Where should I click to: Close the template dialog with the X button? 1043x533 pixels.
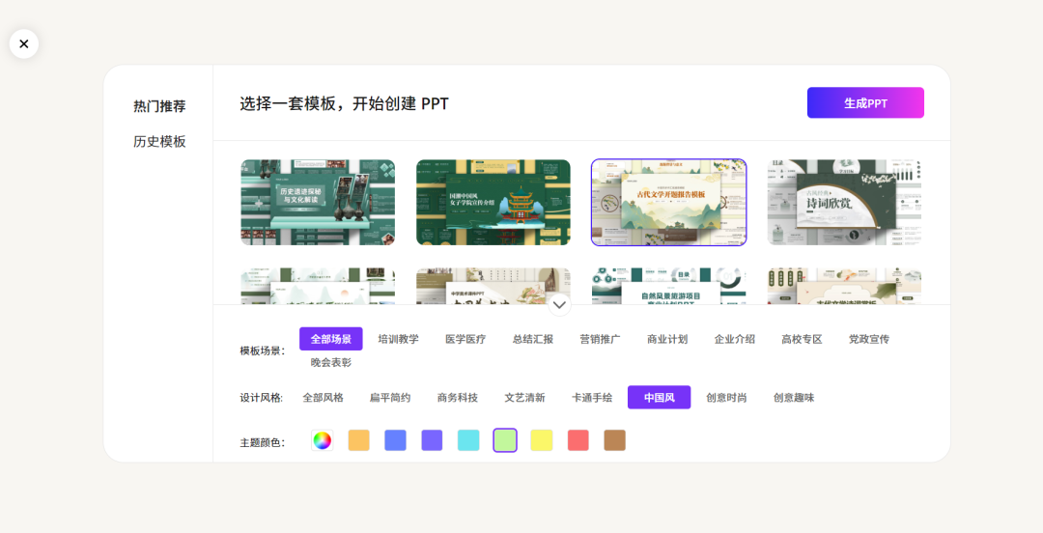[x=24, y=43]
